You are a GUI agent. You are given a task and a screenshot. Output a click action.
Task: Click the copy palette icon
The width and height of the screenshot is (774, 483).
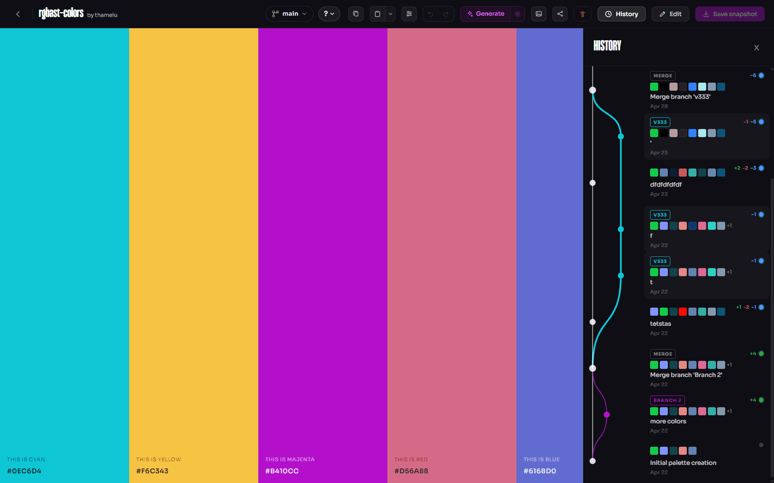point(356,14)
